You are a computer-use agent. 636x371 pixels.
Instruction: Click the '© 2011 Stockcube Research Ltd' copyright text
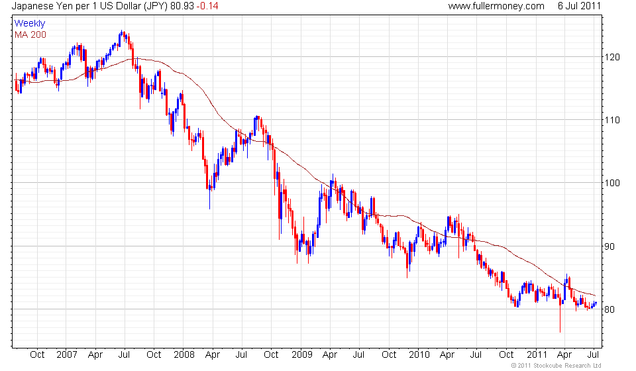(556, 366)
